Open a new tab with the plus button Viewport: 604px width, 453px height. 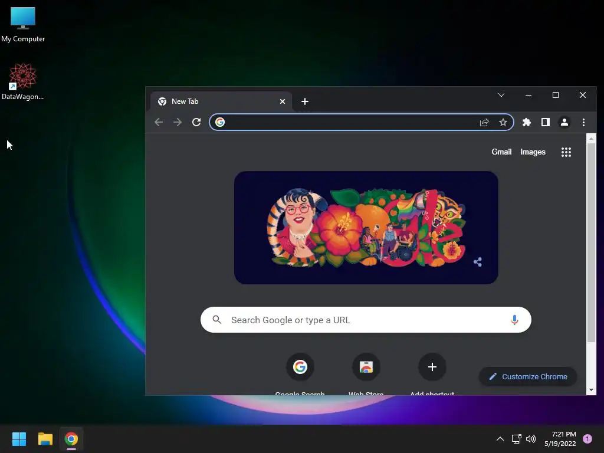point(305,101)
